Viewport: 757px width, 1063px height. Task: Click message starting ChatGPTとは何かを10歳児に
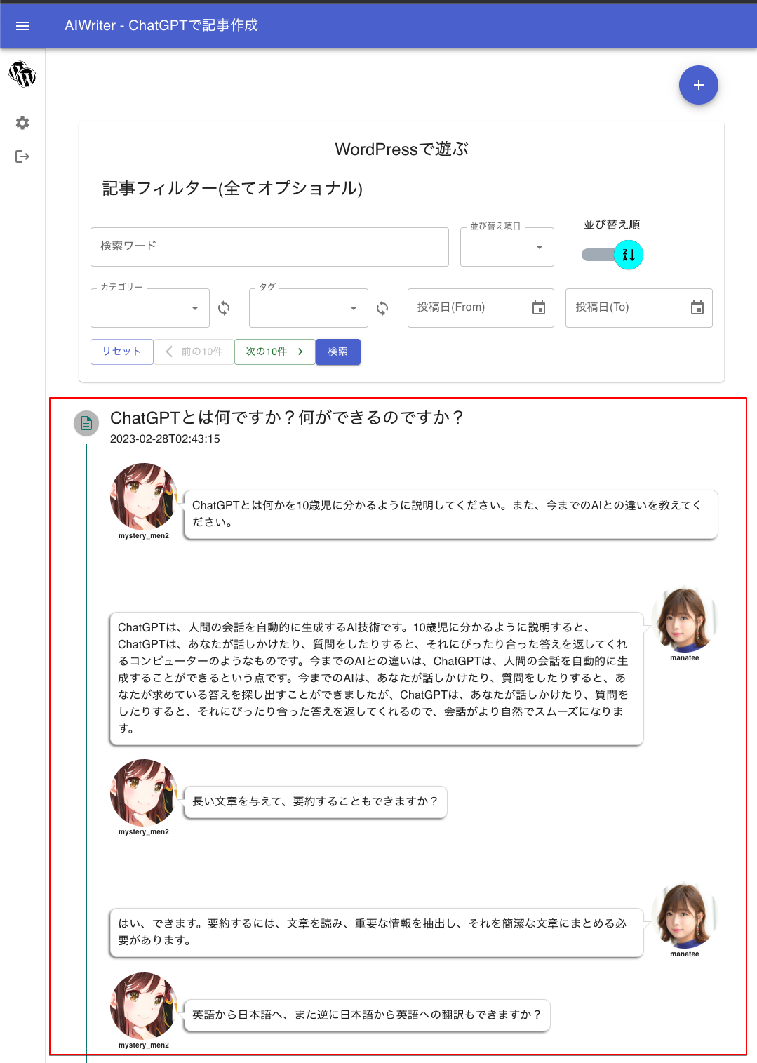450,514
